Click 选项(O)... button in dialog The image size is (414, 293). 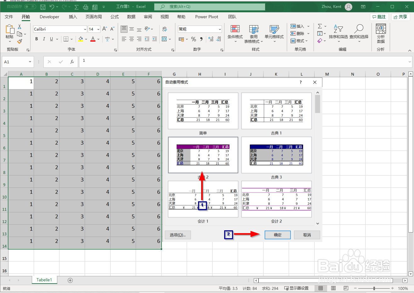[x=178, y=235]
